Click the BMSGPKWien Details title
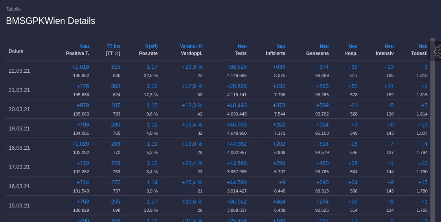 [x=51, y=21]
